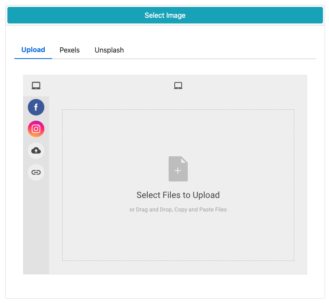Click the My Device laptop icon in sidebar

[x=36, y=86]
